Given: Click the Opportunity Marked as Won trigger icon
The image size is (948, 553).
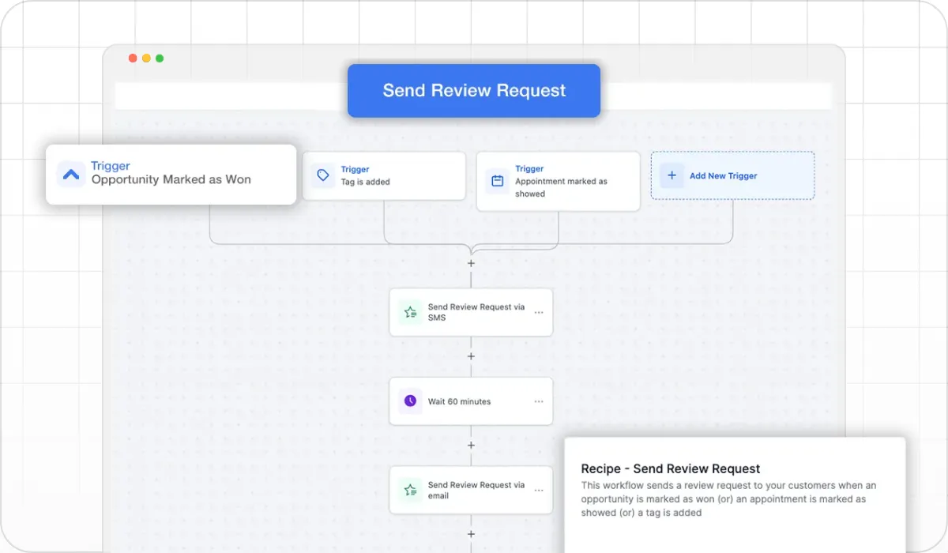Looking at the screenshot, I should click(x=71, y=175).
